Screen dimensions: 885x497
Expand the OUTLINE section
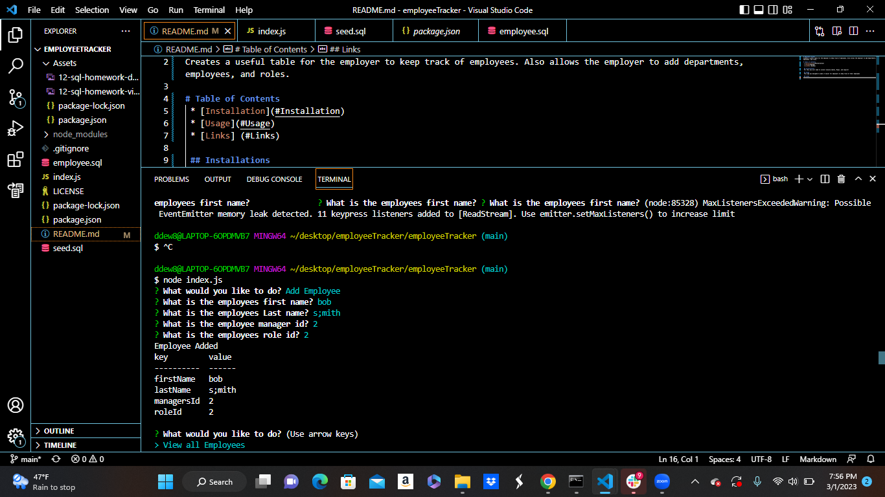[86, 431]
